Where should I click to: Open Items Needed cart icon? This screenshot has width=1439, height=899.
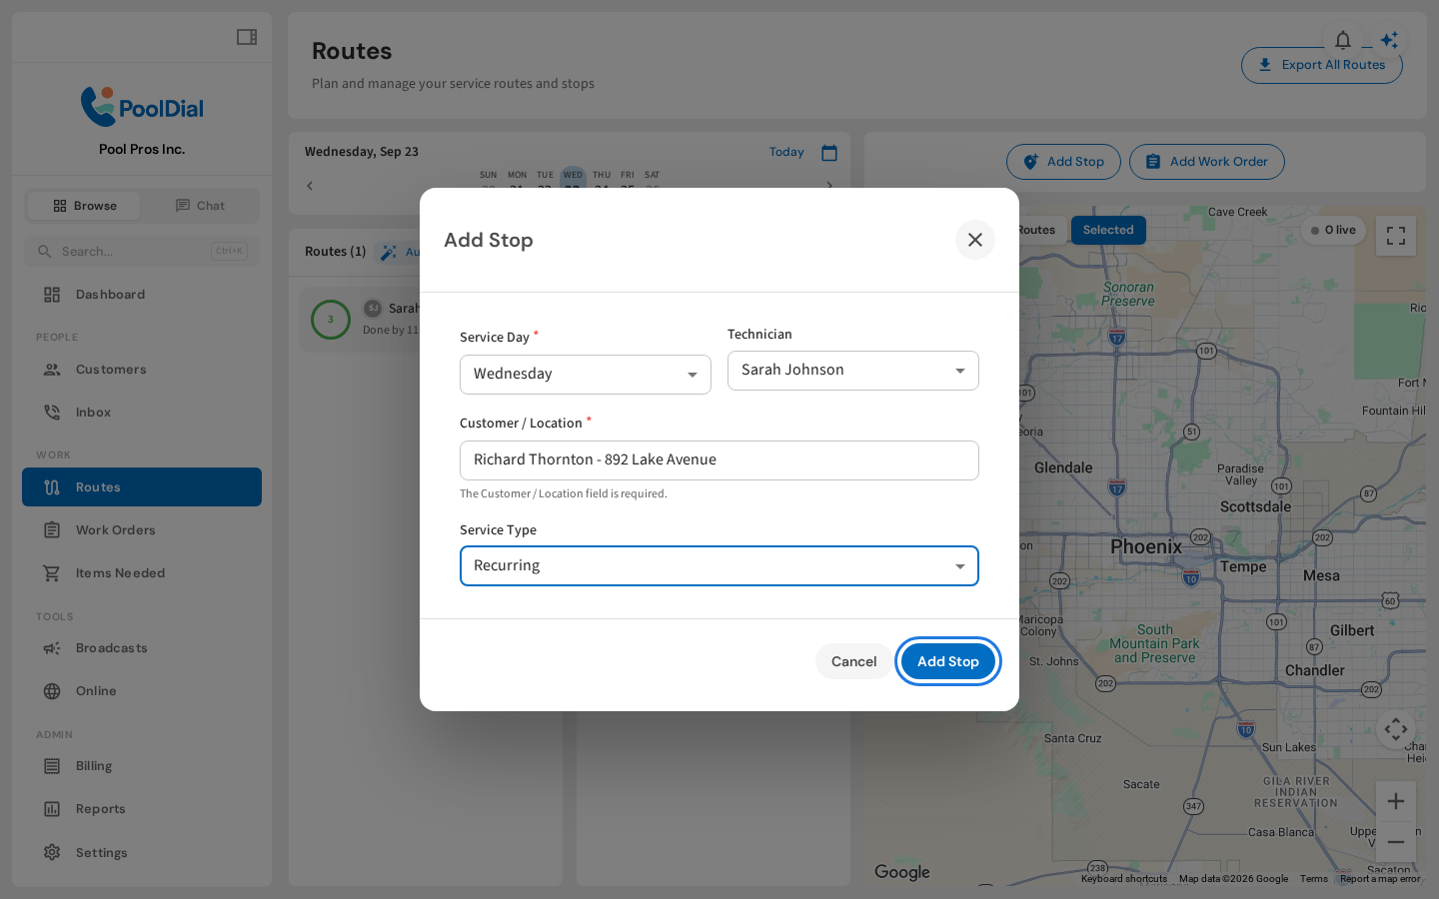52,573
